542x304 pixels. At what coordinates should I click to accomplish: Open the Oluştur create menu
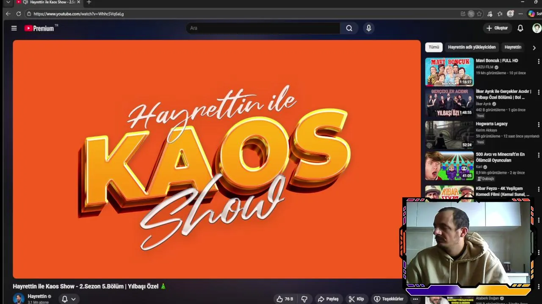497,28
